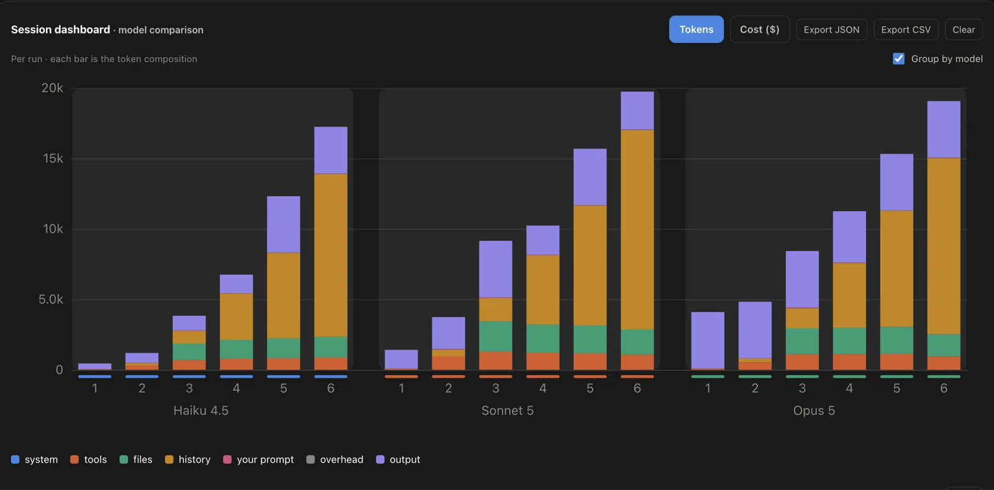The height and width of the screenshot is (490, 994).
Task: Click the Opus 5 run 5 bar
Action: click(896, 262)
